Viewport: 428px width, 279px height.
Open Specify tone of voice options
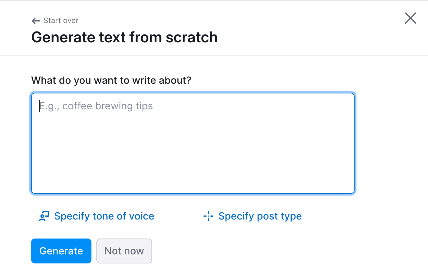point(104,216)
